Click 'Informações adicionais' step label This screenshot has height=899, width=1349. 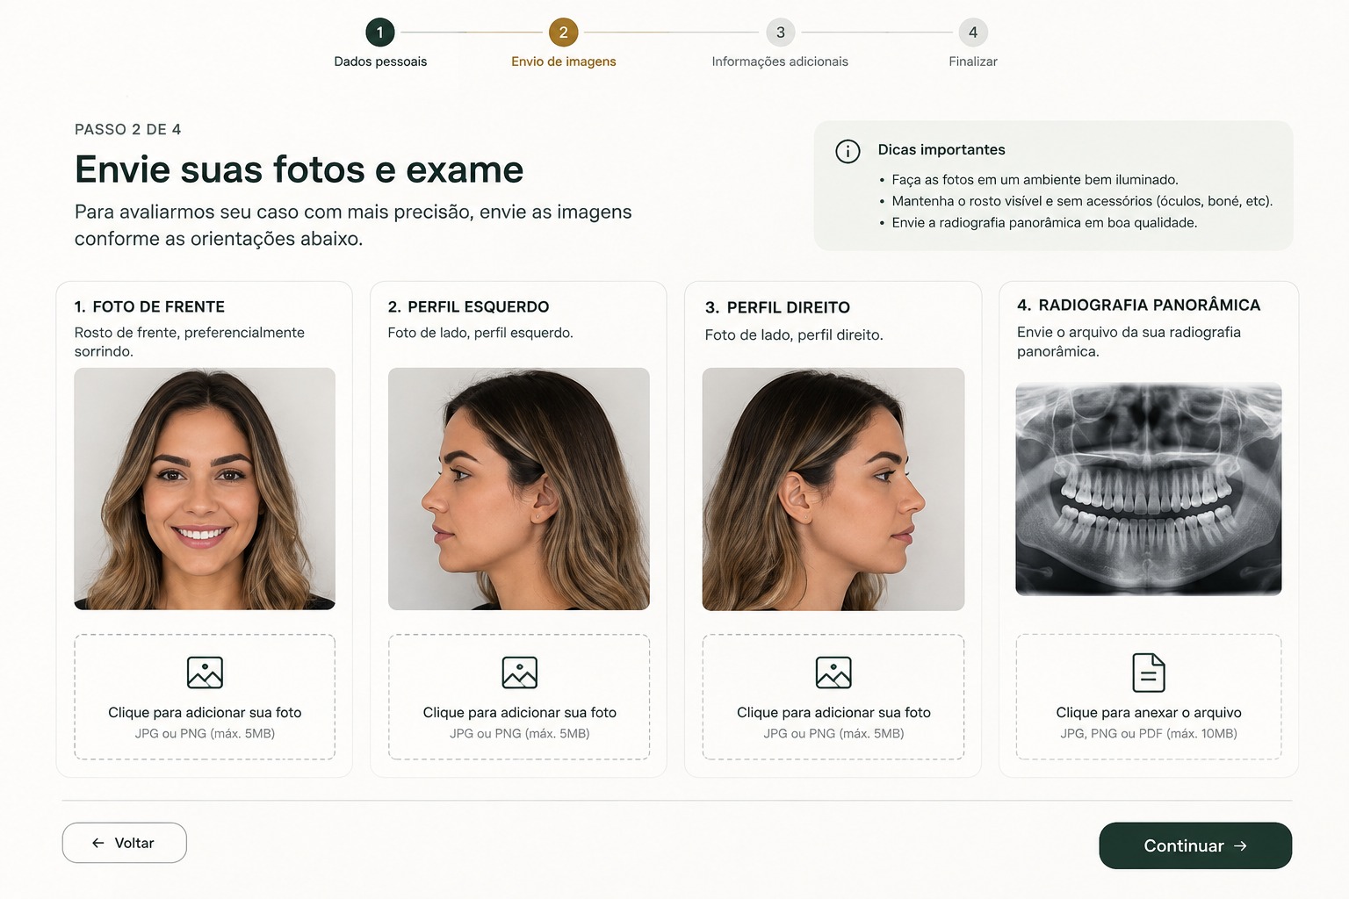(780, 61)
